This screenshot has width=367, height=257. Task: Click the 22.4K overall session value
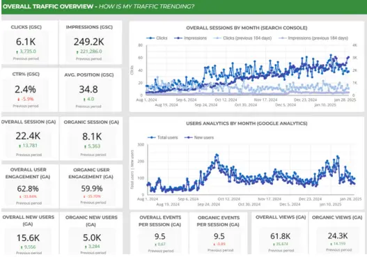[28, 136]
